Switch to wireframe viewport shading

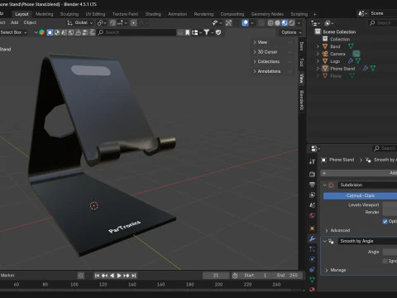pyautogui.click(x=270, y=23)
